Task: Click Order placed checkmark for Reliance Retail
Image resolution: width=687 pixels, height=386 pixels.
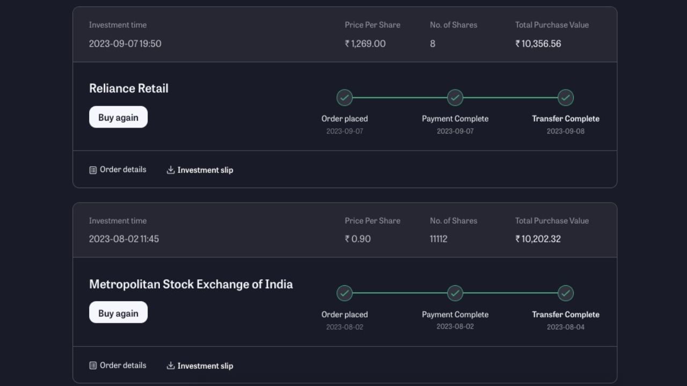Action: click(345, 98)
